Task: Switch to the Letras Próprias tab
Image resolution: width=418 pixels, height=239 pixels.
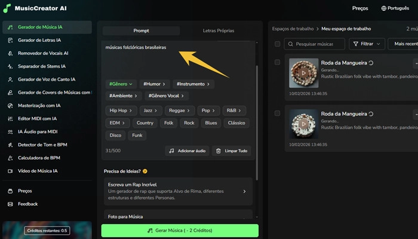Action: (x=219, y=30)
